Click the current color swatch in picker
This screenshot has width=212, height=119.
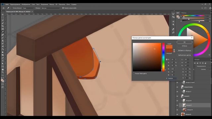169,51
